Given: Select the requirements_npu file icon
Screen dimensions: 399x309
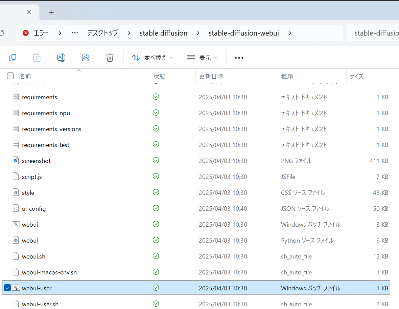Looking at the screenshot, I should click(16, 112).
